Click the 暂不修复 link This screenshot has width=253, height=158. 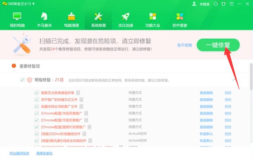(185, 45)
